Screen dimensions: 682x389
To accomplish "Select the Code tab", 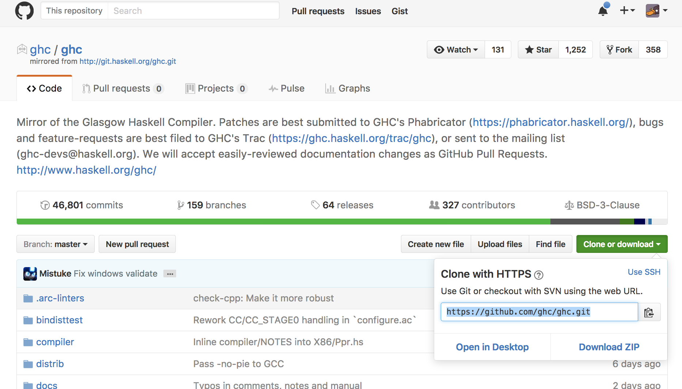I will (x=44, y=88).
